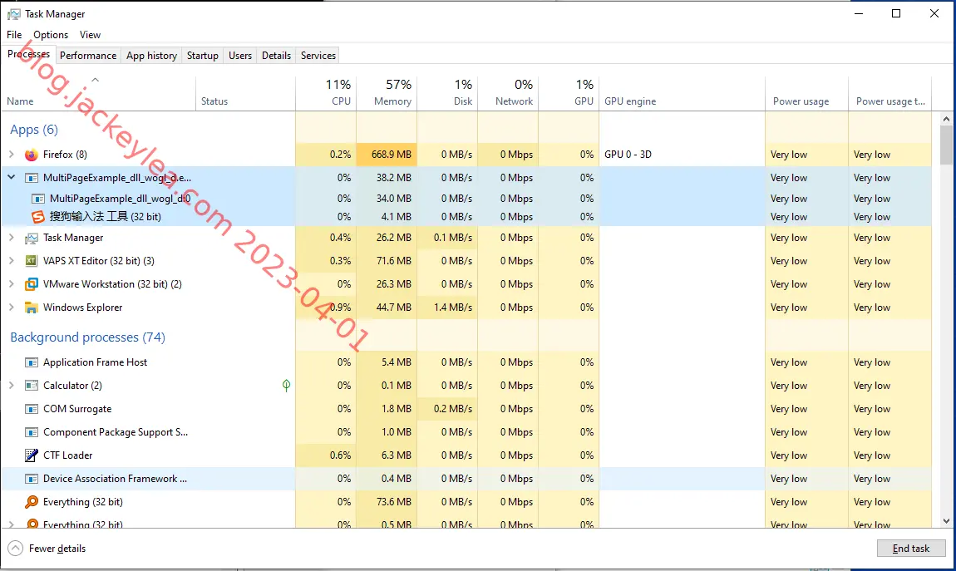Viewport: 956px width, 571px height.
Task: Switch to the Performance tab
Action: (x=88, y=56)
